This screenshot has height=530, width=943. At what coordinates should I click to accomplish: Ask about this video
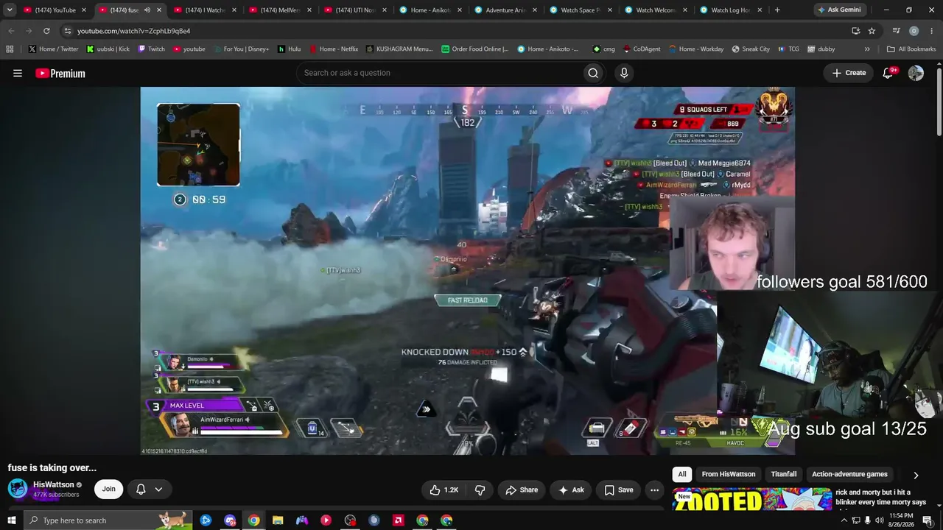tap(572, 490)
